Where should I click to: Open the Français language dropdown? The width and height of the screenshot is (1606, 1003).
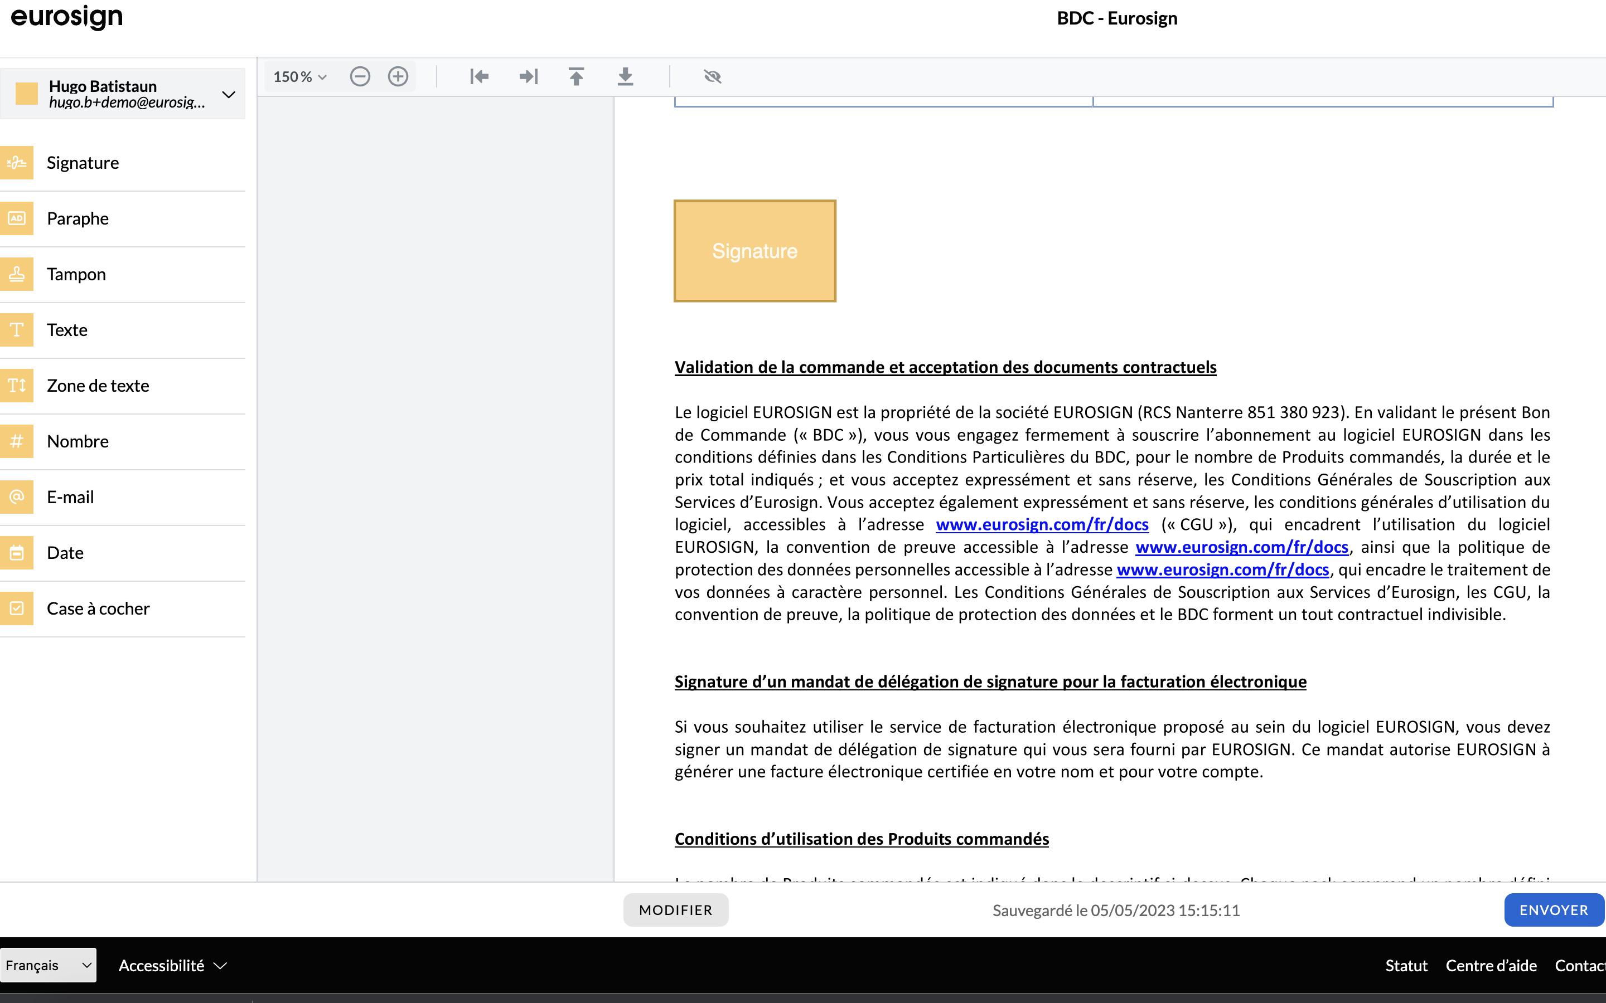click(x=48, y=965)
